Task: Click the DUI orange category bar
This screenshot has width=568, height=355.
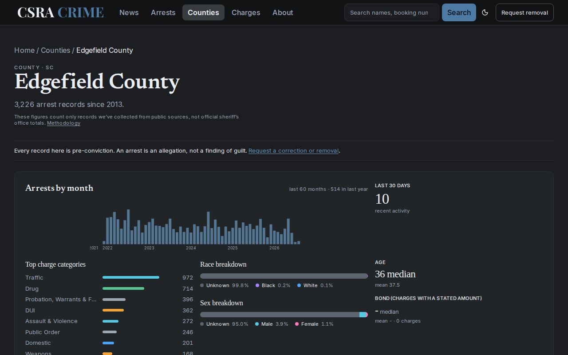Action: tap(113, 310)
